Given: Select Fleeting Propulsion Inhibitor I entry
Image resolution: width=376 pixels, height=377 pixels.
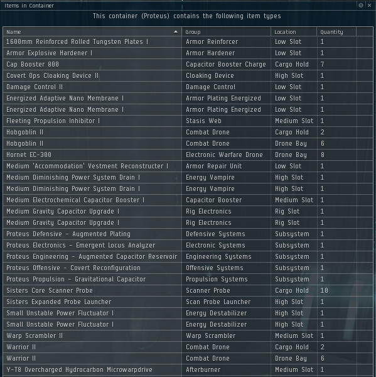Looking at the screenshot, I should tap(188, 121).
